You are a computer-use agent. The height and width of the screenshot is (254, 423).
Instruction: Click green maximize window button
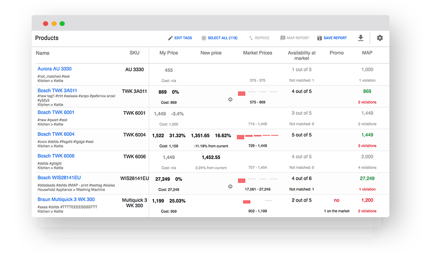pos(62,24)
